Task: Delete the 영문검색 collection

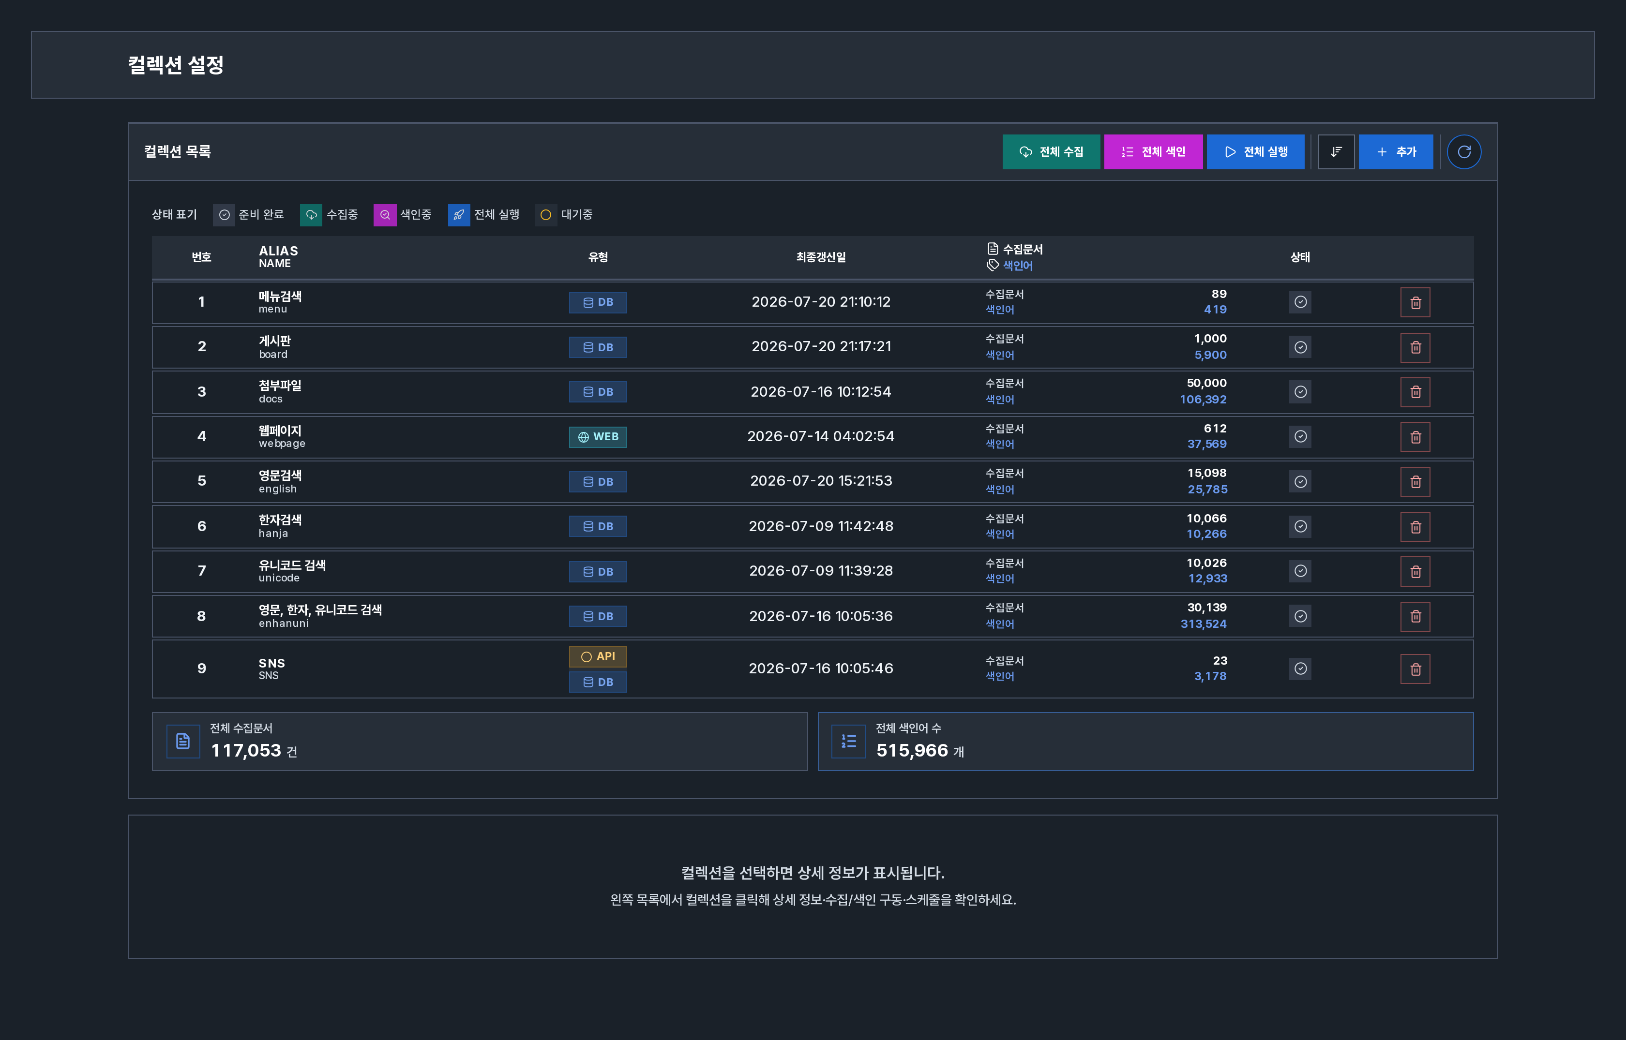Action: 1415,481
